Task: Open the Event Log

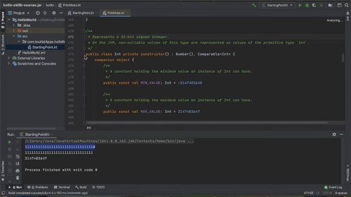Action: [333, 187]
